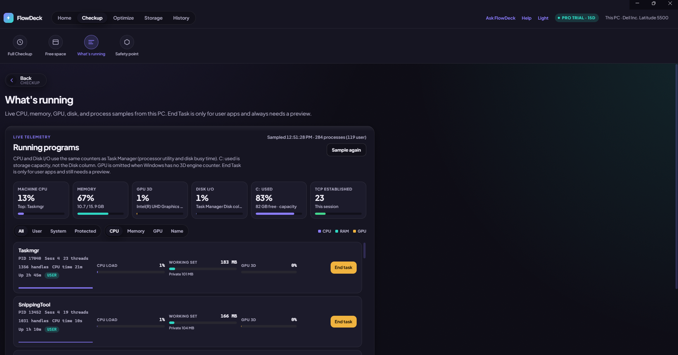
Task: Sort processes by Name
Action: click(x=177, y=231)
